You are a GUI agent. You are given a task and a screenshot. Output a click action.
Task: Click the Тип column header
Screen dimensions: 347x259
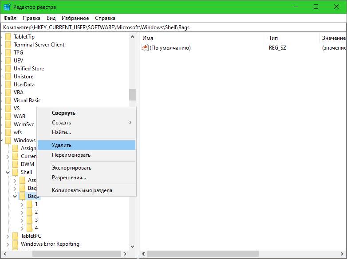[x=273, y=39]
